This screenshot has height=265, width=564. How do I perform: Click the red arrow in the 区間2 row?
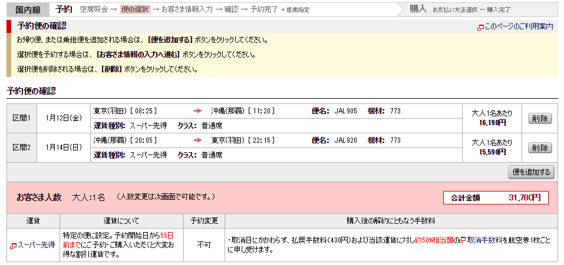coord(198,140)
